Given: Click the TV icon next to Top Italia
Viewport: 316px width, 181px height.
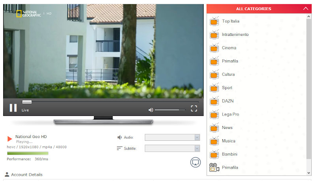Looking at the screenshot, I should point(214,21).
